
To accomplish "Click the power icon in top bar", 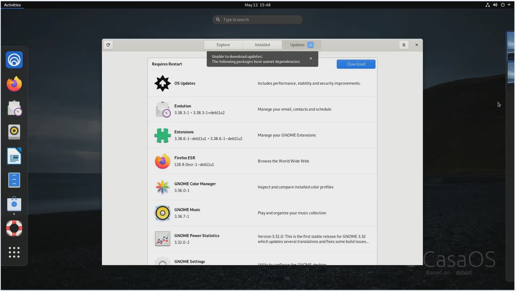I will pyautogui.click(x=503, y=5).
